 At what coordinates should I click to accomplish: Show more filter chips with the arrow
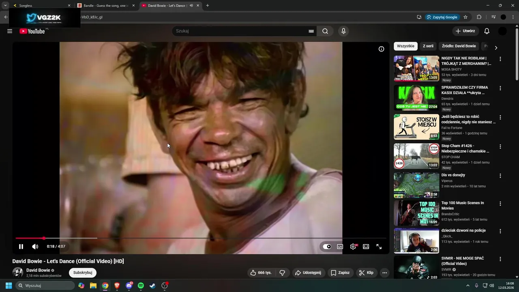495,48
